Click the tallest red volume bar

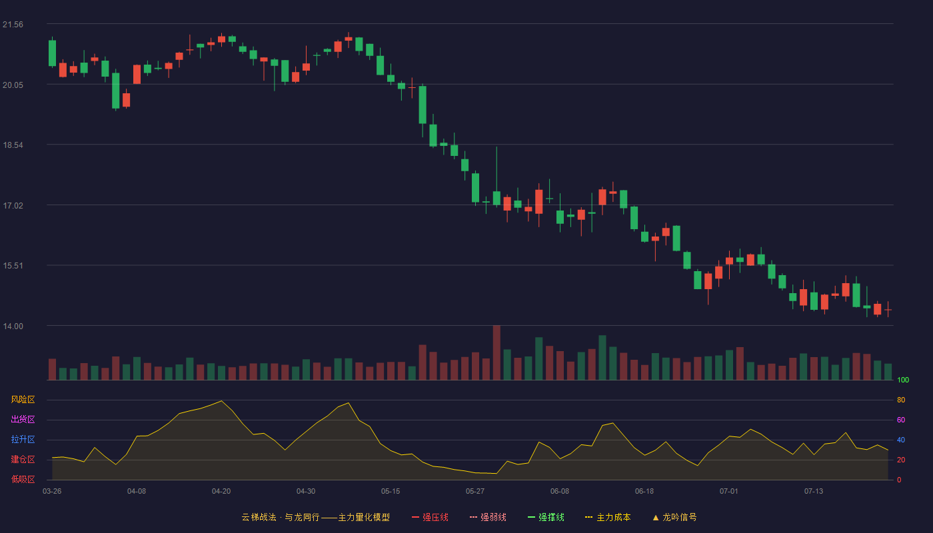click(496, 352)
